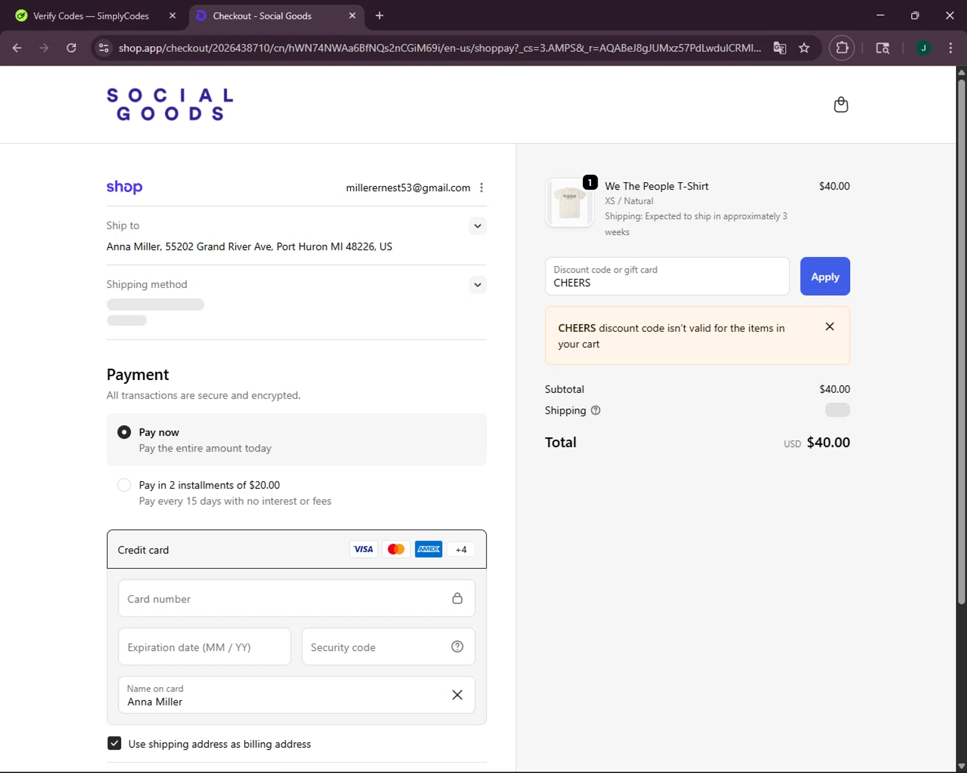Screen dimensions: 967x773
Task: Click the shipping address Anna Miller text
Action: (x=249, y=247)
